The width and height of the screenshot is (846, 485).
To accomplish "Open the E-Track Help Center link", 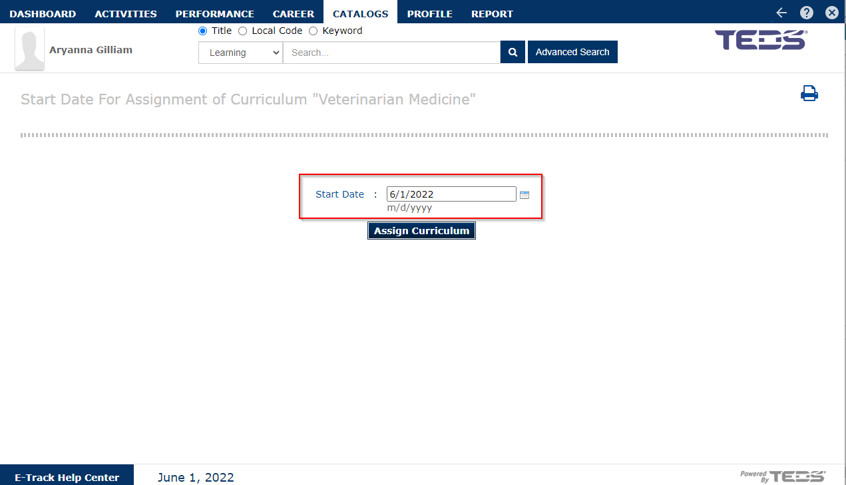I will tap(67, 477).
